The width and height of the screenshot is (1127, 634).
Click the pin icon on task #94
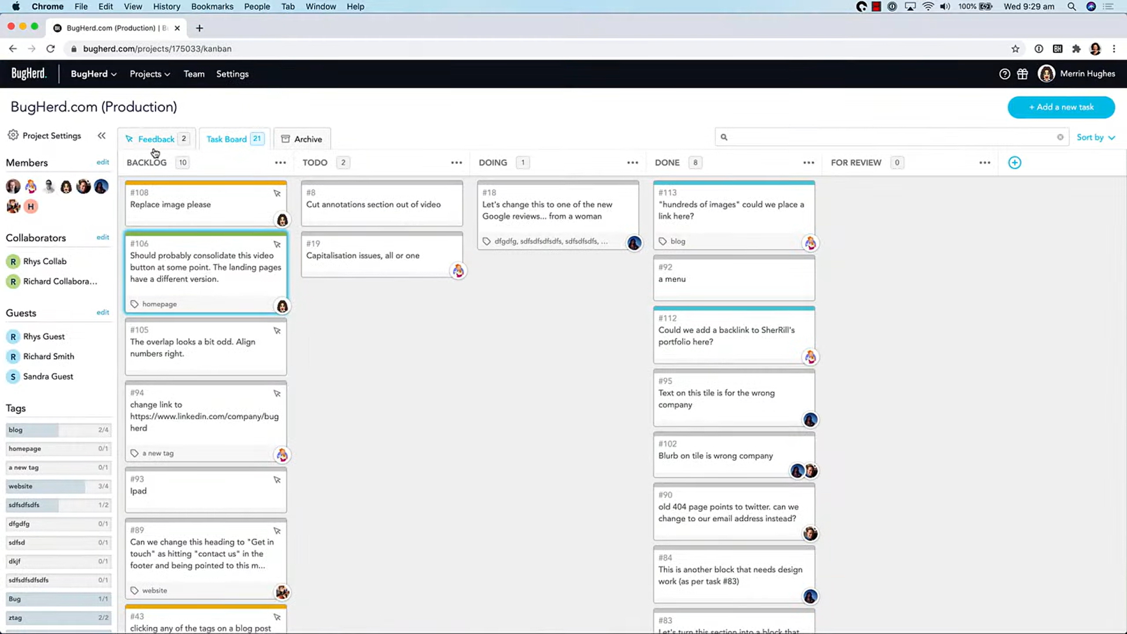click(277, 393)
